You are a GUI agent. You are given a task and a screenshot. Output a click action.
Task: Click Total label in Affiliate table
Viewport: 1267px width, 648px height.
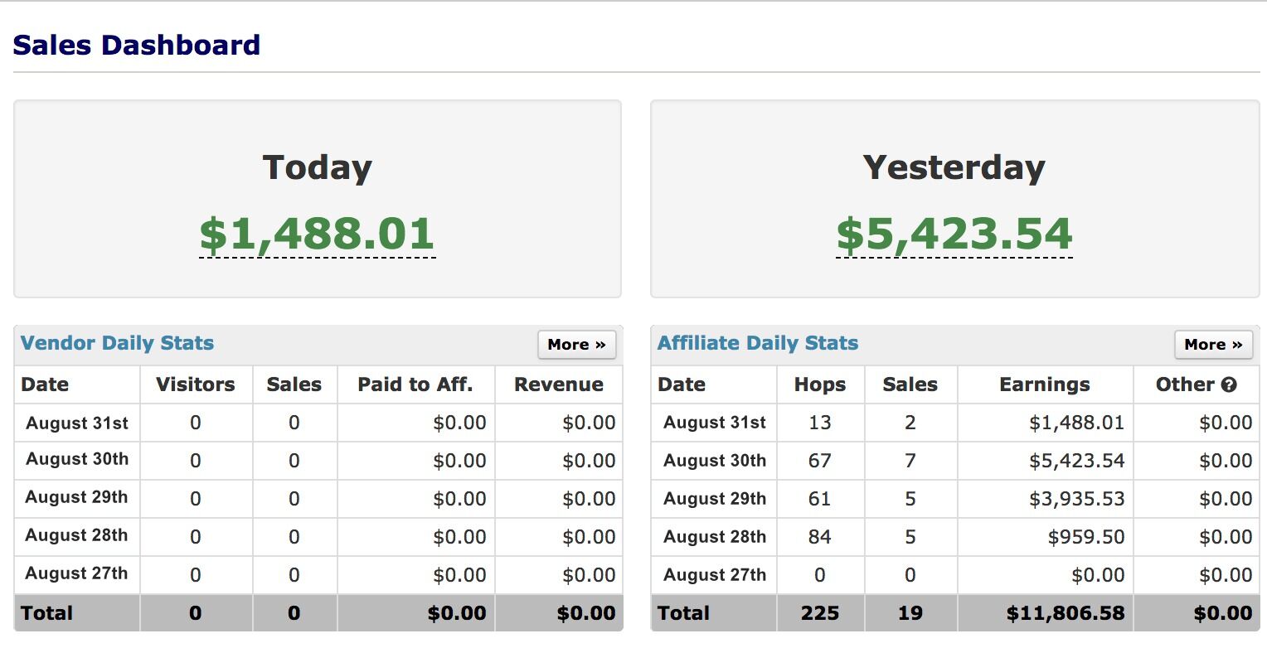[x=683, y=613]
